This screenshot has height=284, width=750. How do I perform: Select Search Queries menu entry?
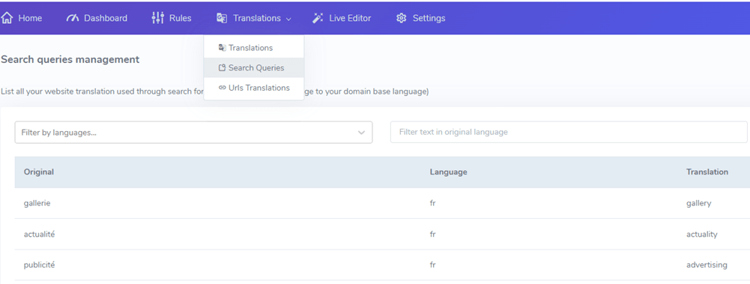(x=253, y=68)
